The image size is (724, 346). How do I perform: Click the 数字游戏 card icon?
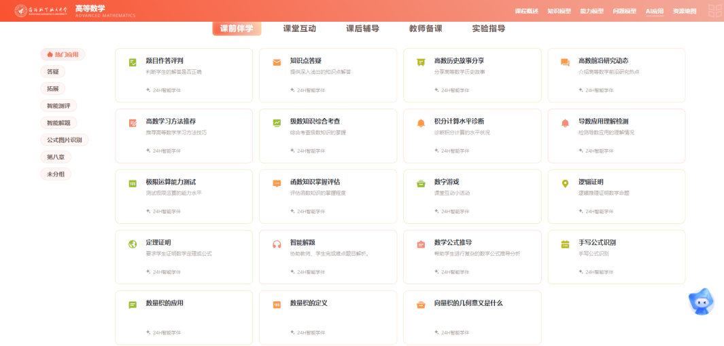tap(421, 183)
